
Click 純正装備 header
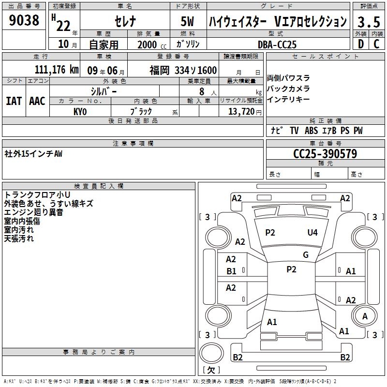(325, 121)
